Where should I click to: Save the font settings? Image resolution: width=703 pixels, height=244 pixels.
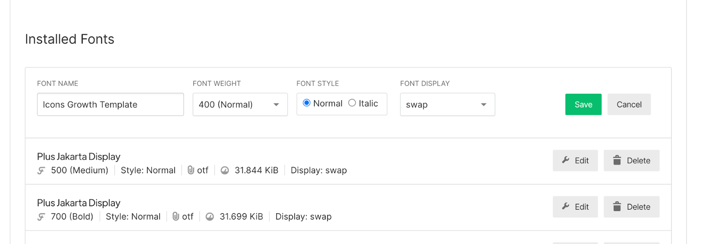(583, 105)
